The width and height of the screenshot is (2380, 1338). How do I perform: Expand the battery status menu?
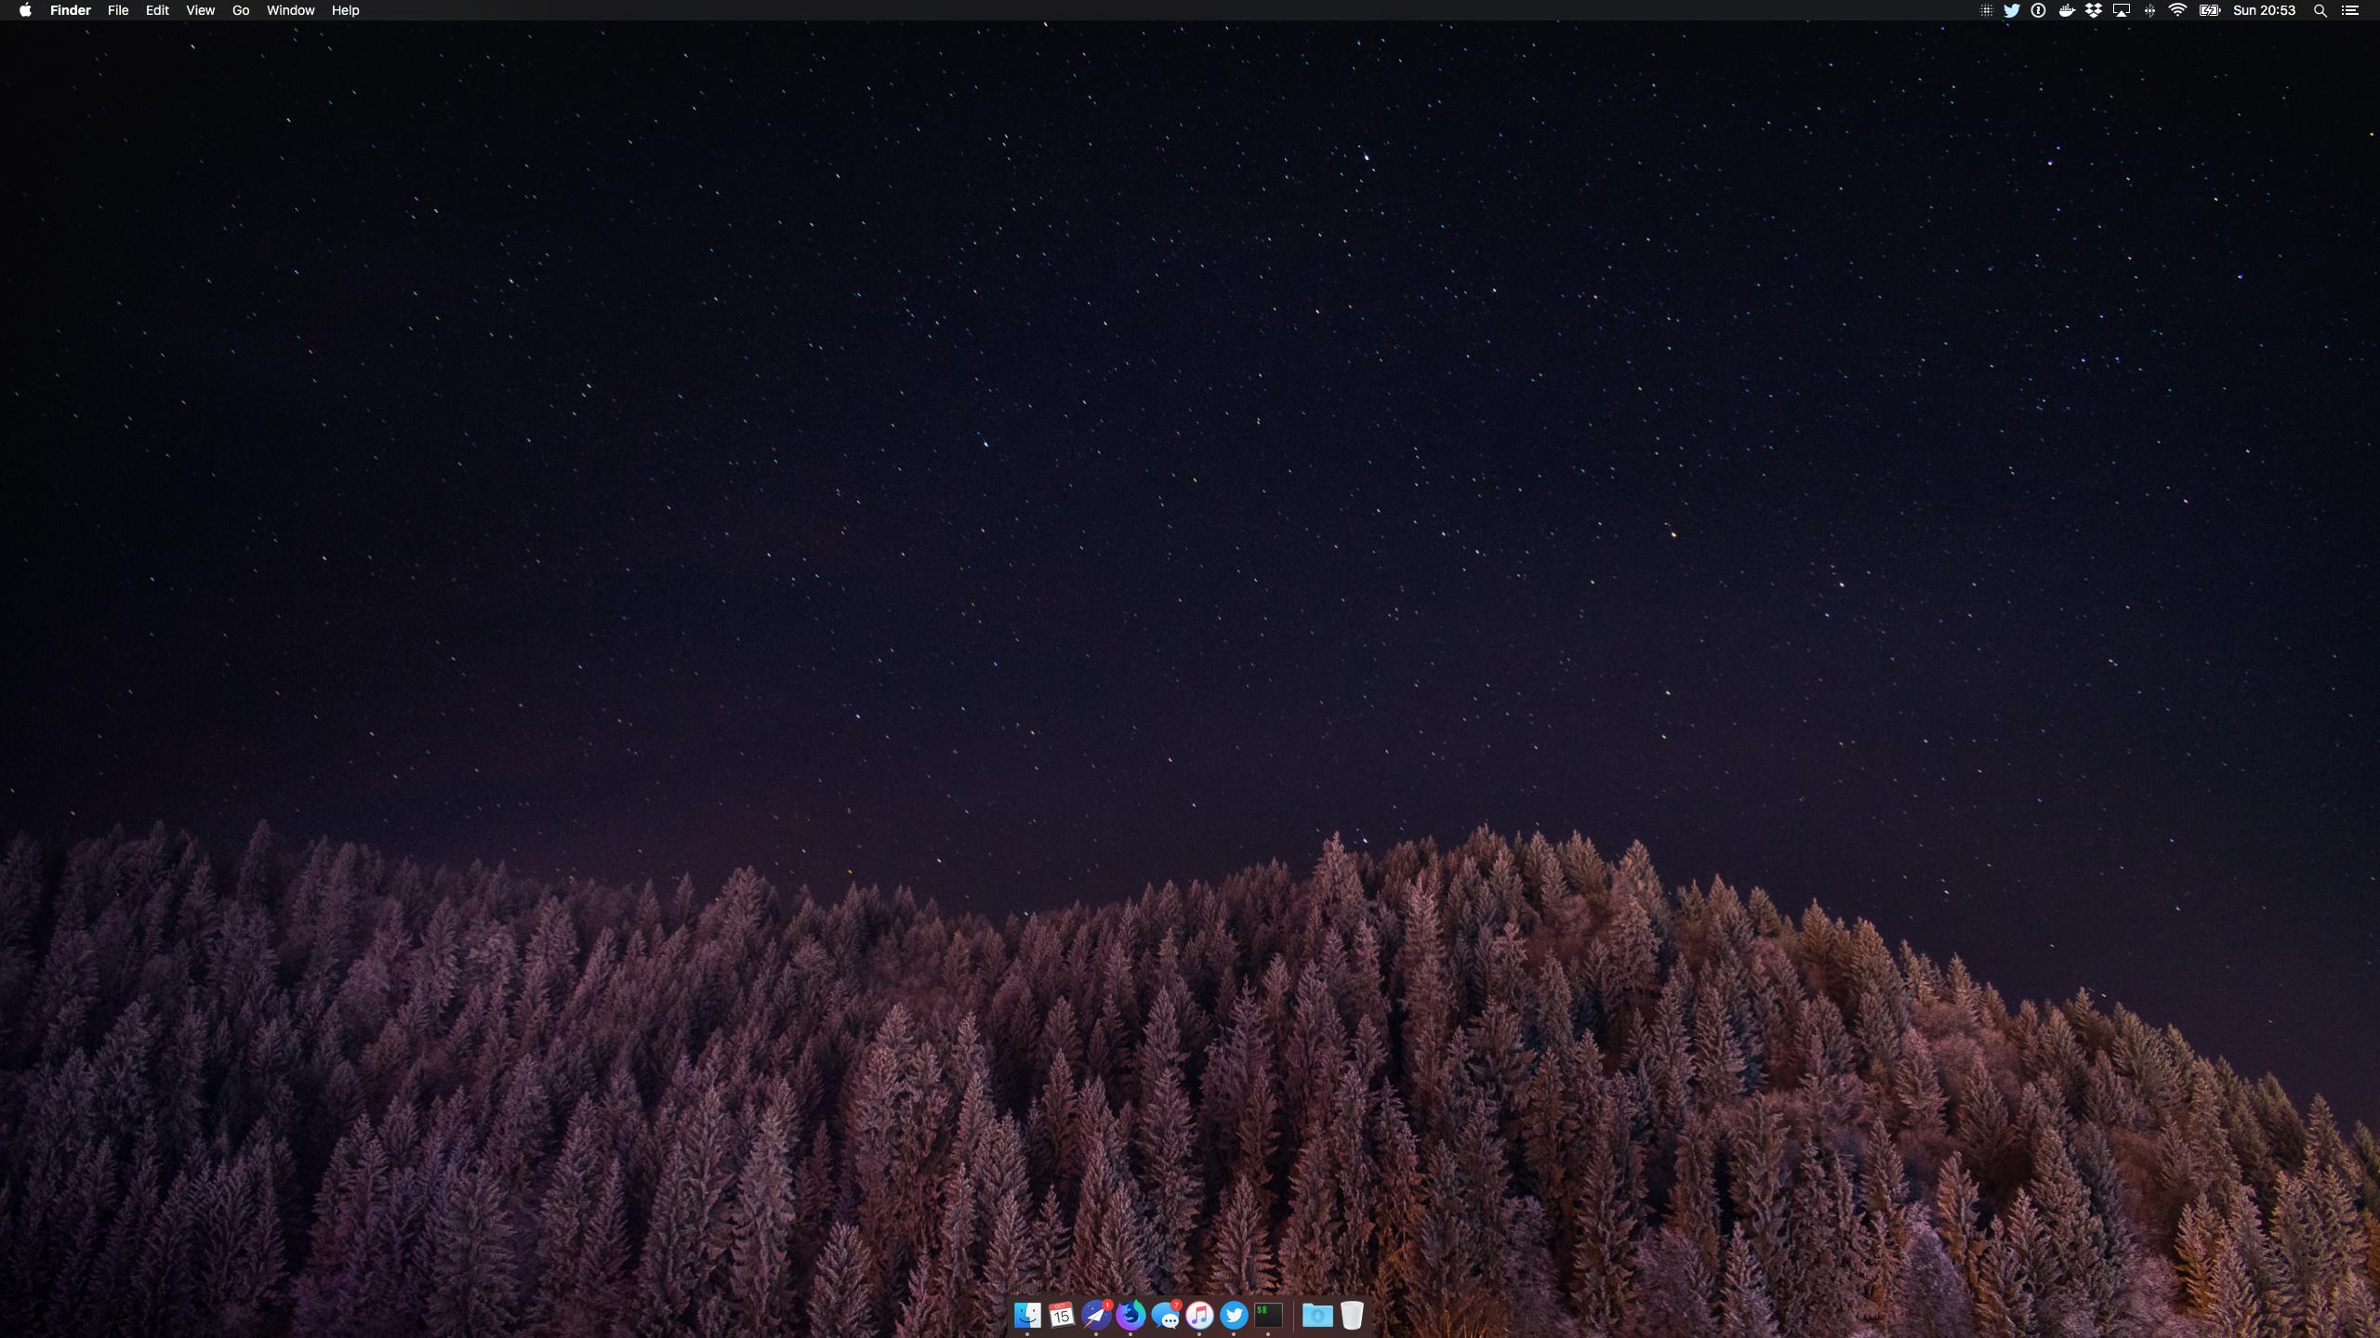point(2209,10)
